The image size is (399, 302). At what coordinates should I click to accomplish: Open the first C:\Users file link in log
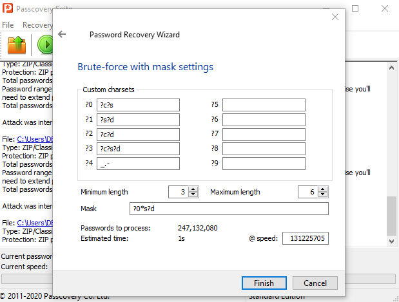[x=35, y=139]
